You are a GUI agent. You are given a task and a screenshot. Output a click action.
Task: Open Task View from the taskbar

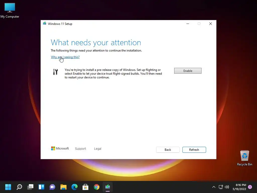(x=30, y=187)
